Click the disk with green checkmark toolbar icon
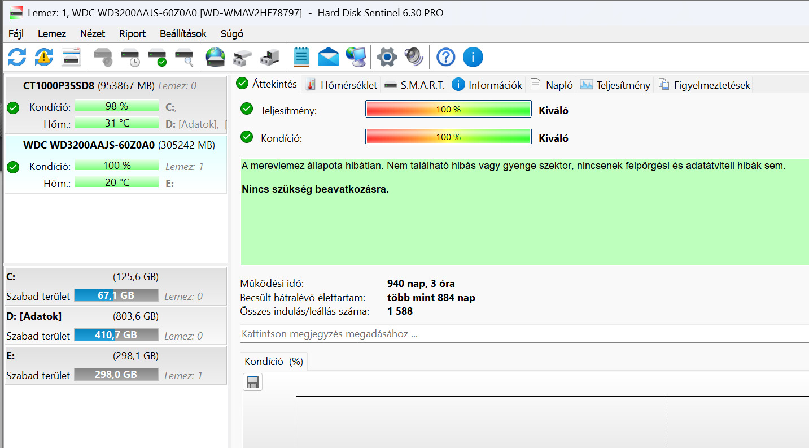The width and height of the screenshot is (809, 448). [x=157, y=56]
